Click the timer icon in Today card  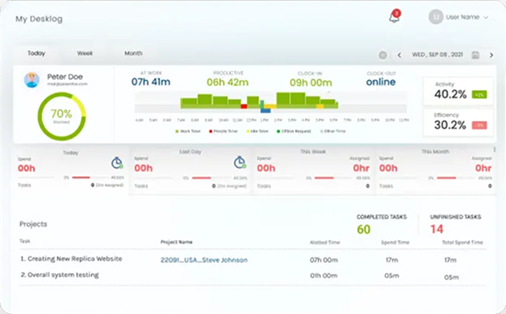pos(117,162)
